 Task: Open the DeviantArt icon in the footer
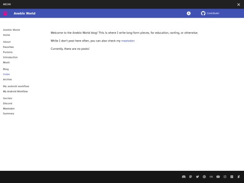(239, 177)
